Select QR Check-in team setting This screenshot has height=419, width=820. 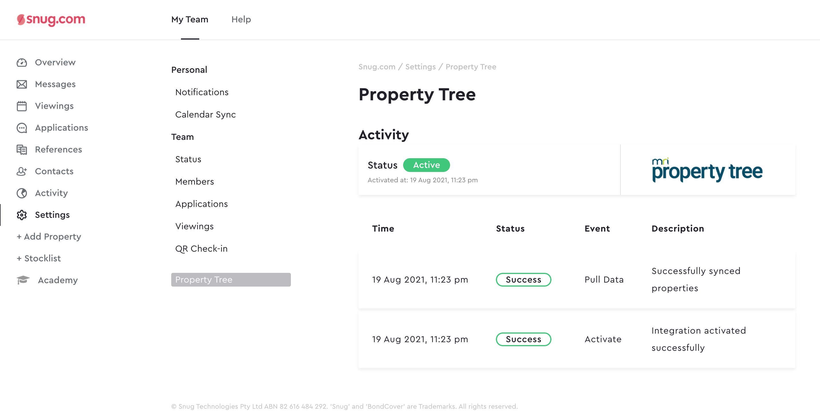click(x=201, y=249)
